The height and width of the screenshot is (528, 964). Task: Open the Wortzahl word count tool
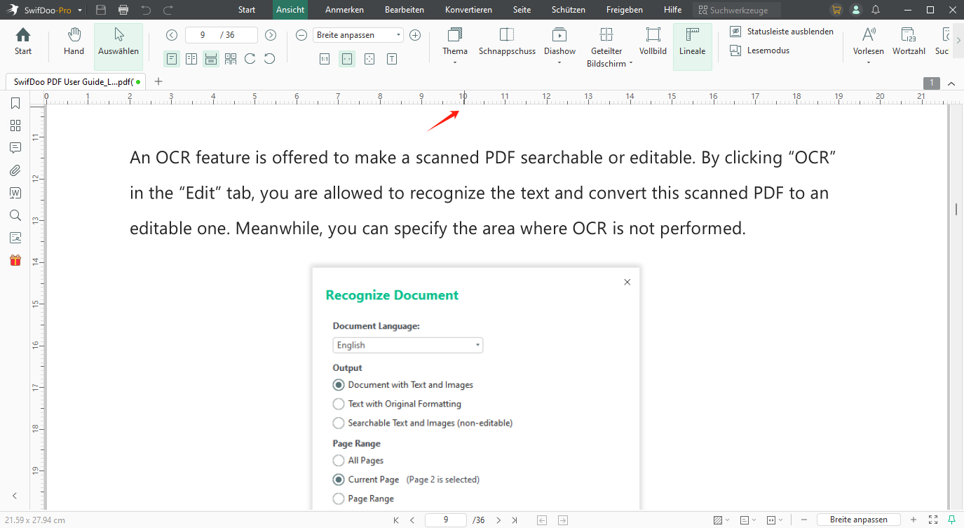(909, 41)
